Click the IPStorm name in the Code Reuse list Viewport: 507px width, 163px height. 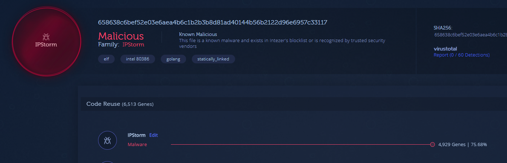(137, 135)
